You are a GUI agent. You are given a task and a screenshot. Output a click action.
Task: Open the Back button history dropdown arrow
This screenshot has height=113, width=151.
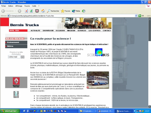[x=16, y=11]
